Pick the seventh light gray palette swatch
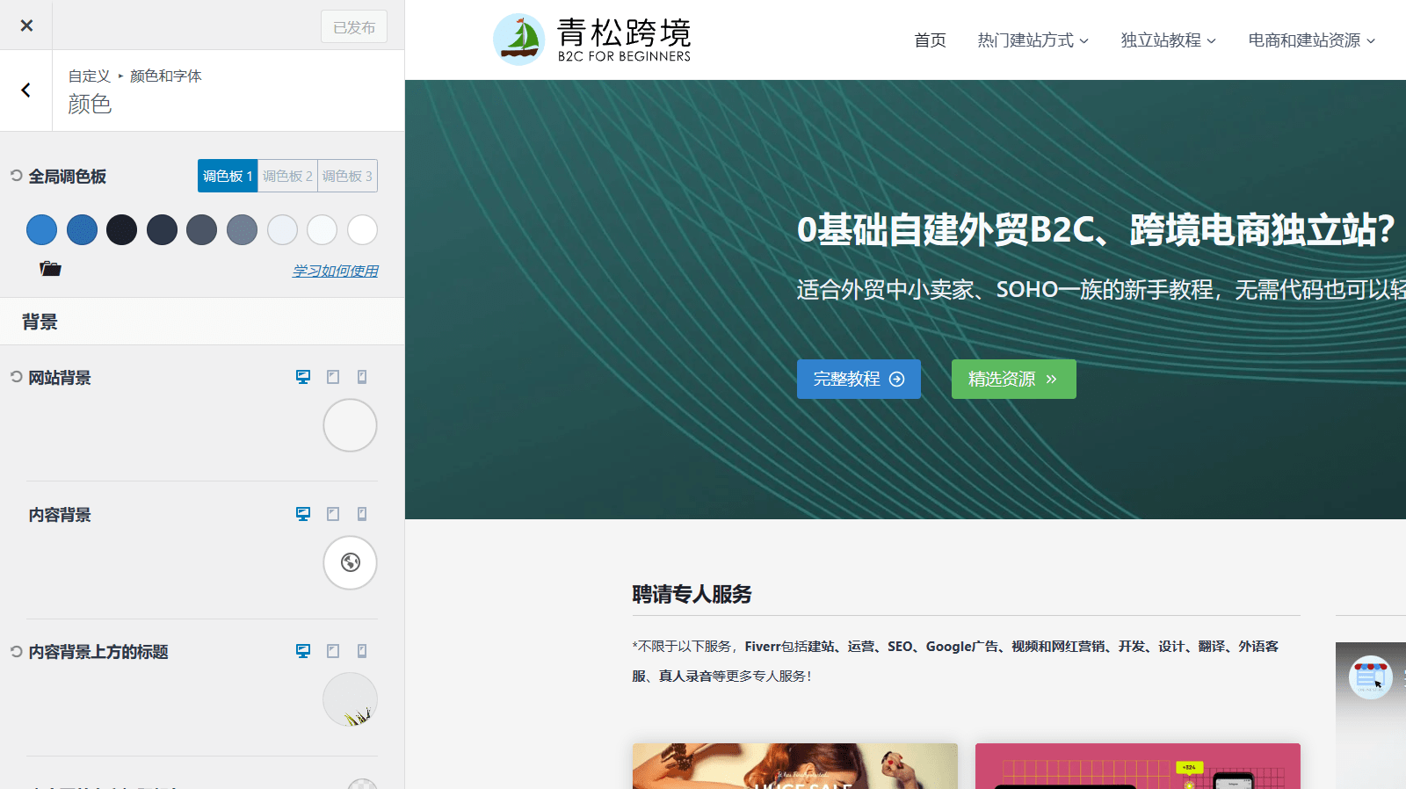The height and width of the screenshot is (789, 1406). tap(282, 229)
